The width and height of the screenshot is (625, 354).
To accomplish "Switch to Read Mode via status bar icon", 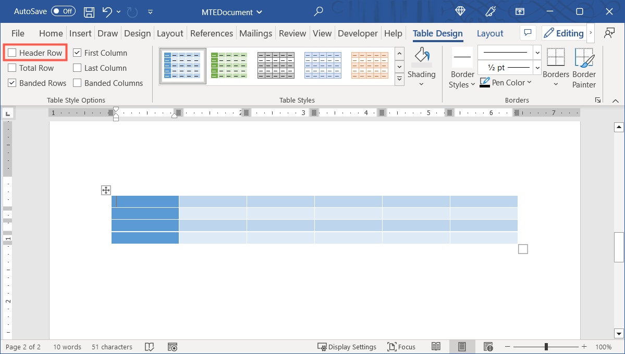I will tap(436, 346).
